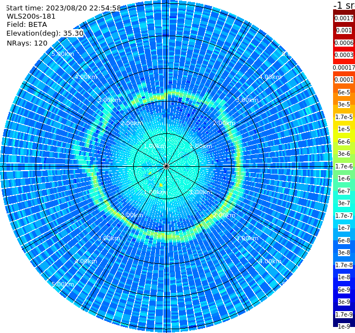Click the polar plot center origin point
The image size is (355, 333).
coord(166,166)
